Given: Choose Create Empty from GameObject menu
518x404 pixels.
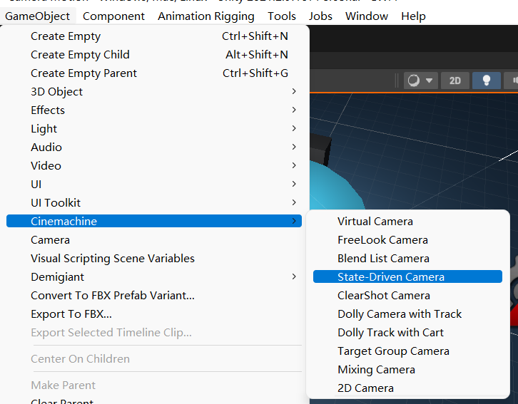Looking at the screenshot, I should tap(66, 36).
